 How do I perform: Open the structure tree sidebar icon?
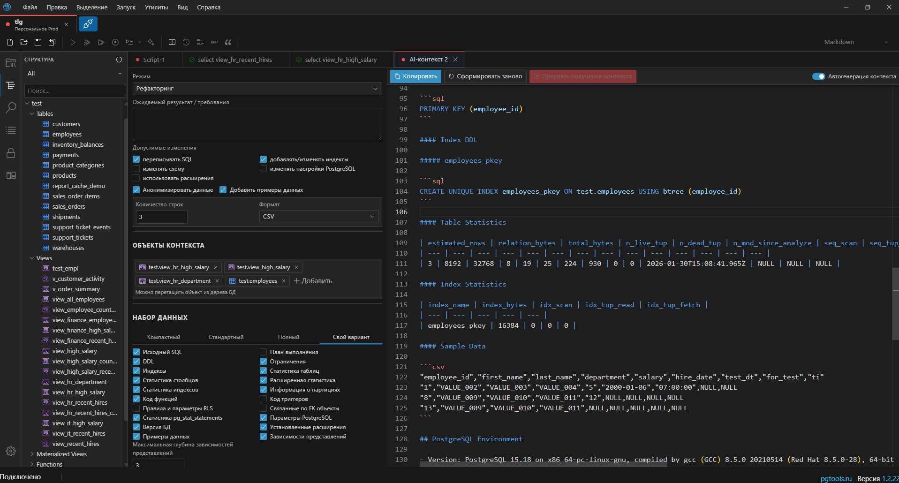tap(11, 85)
